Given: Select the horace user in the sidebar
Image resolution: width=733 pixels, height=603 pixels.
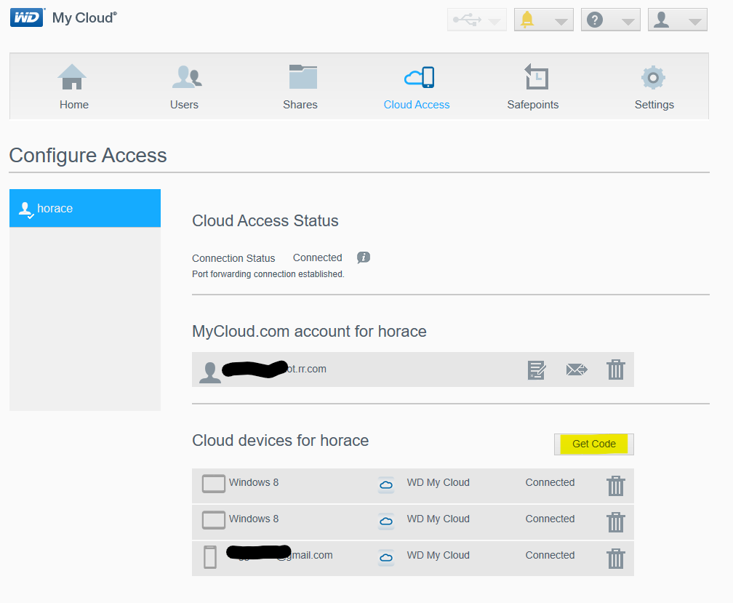Looking at the screenshot, I should pos(84,208).
